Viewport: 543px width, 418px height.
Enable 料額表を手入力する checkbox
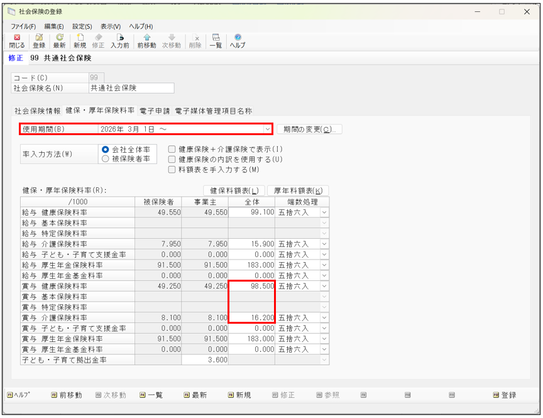pyautogui.click(x=172, y=170)
